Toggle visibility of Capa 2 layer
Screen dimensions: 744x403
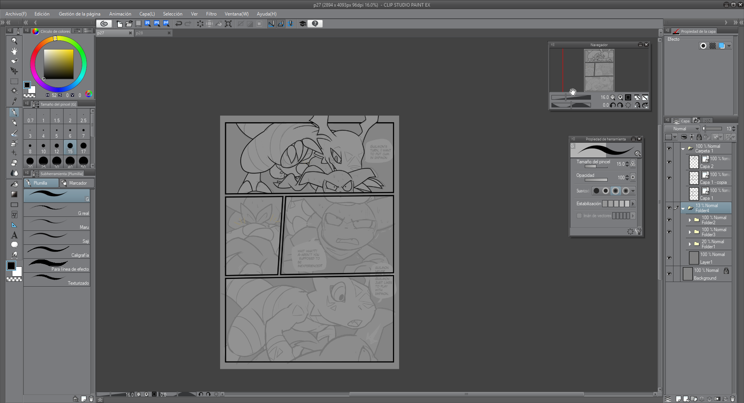click(x=669, y=162)
